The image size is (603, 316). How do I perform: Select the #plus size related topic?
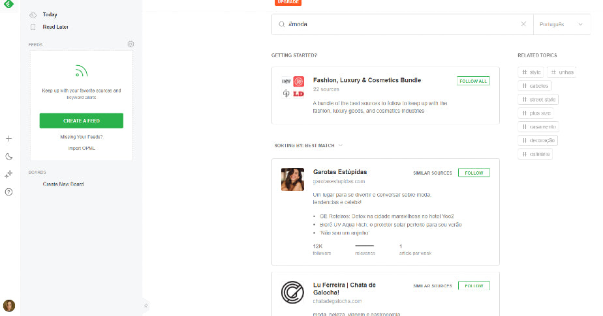click(536, 113)
